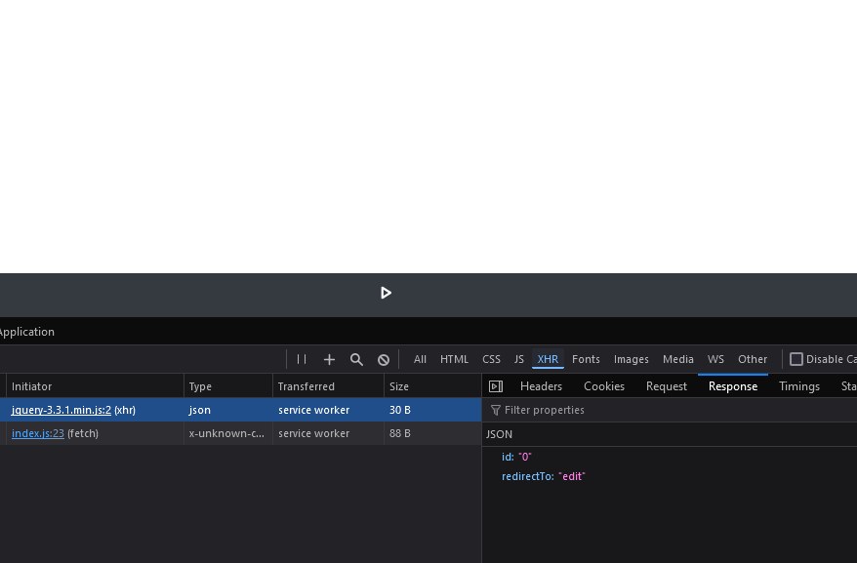The image size is (857, 563).
Task: Show All request types
Action: pos(420,359)
